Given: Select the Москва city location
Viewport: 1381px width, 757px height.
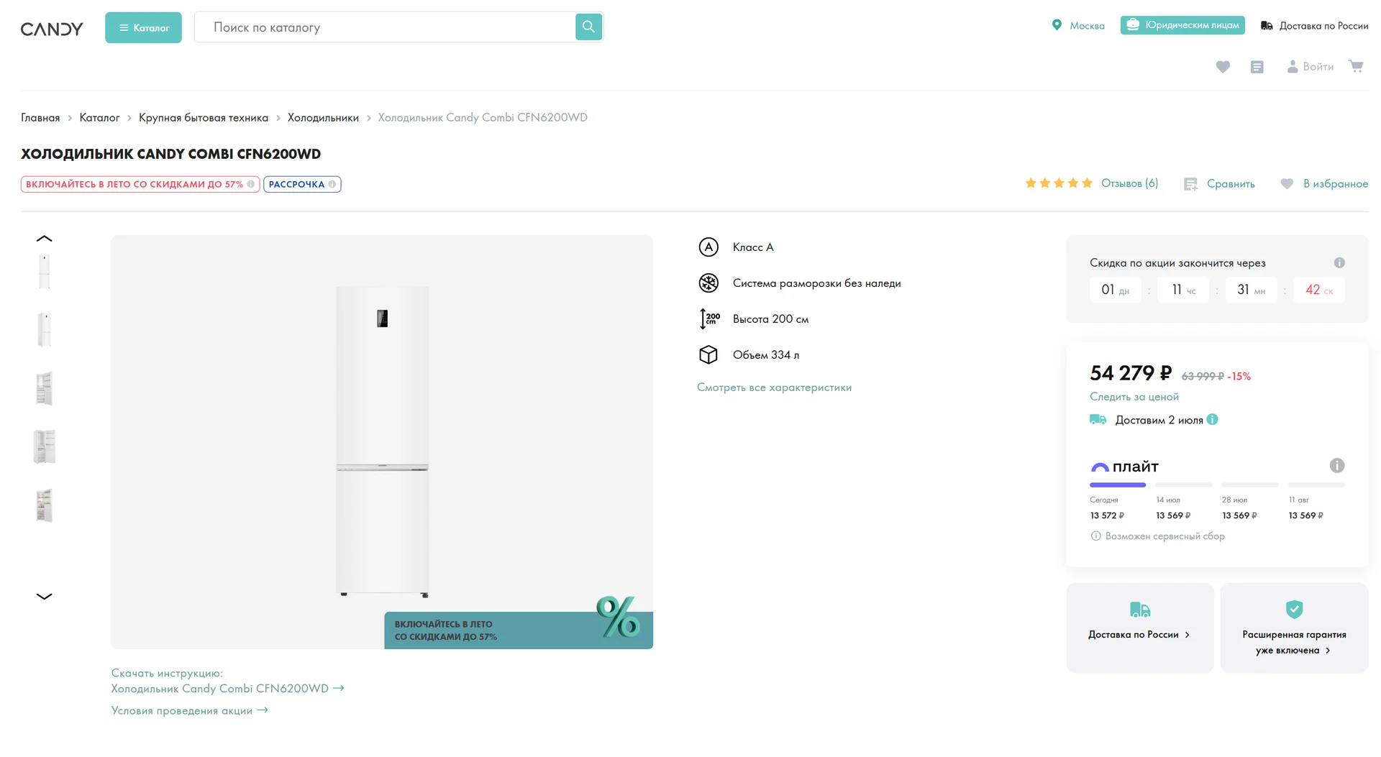Looking at the screenshot, I should 1077,25.
